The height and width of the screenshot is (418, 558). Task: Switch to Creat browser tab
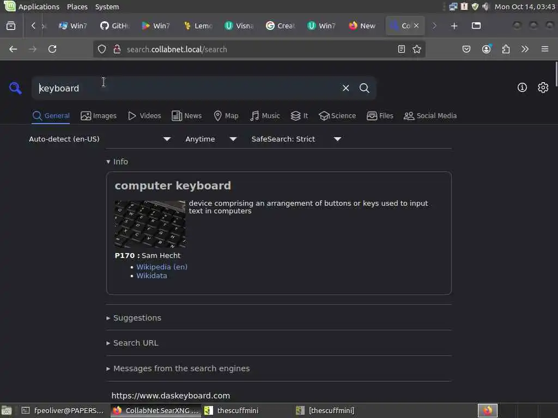281,26
